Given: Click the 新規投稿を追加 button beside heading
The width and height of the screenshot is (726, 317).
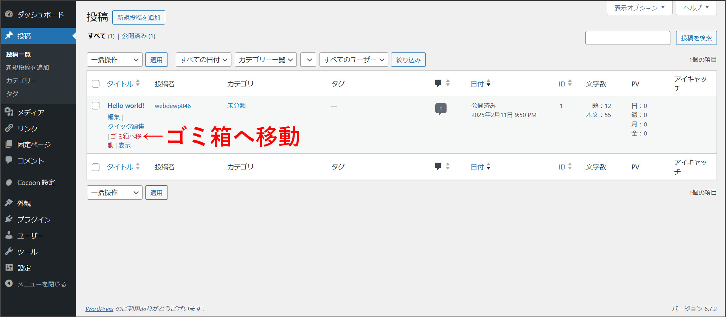Looking at the screenshot, I should (x=139, y=17).
